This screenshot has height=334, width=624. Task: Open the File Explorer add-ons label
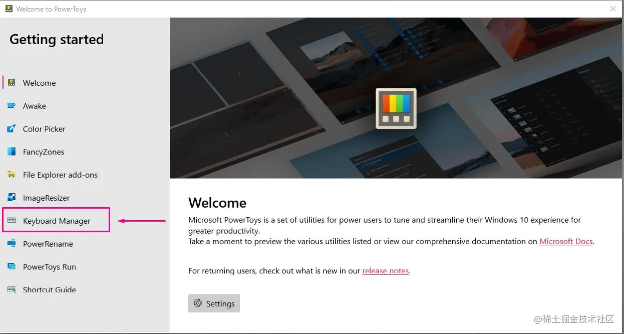[60, 175]
